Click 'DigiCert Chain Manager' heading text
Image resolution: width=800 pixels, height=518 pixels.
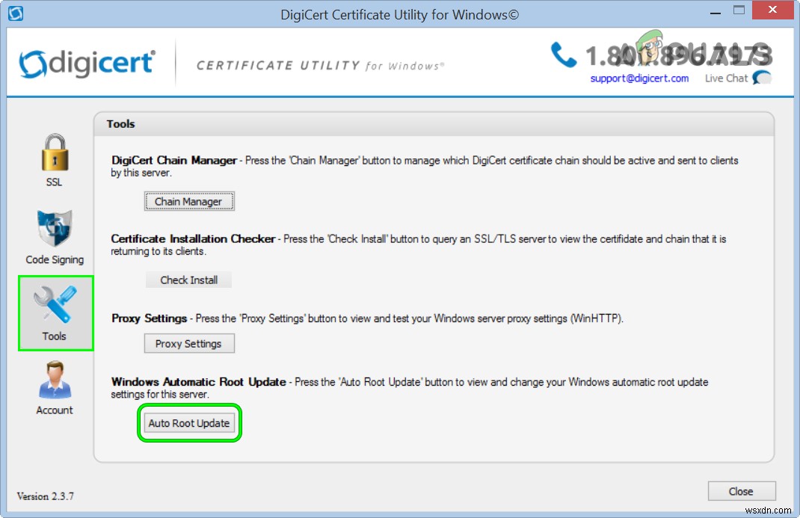click(174, 160)
